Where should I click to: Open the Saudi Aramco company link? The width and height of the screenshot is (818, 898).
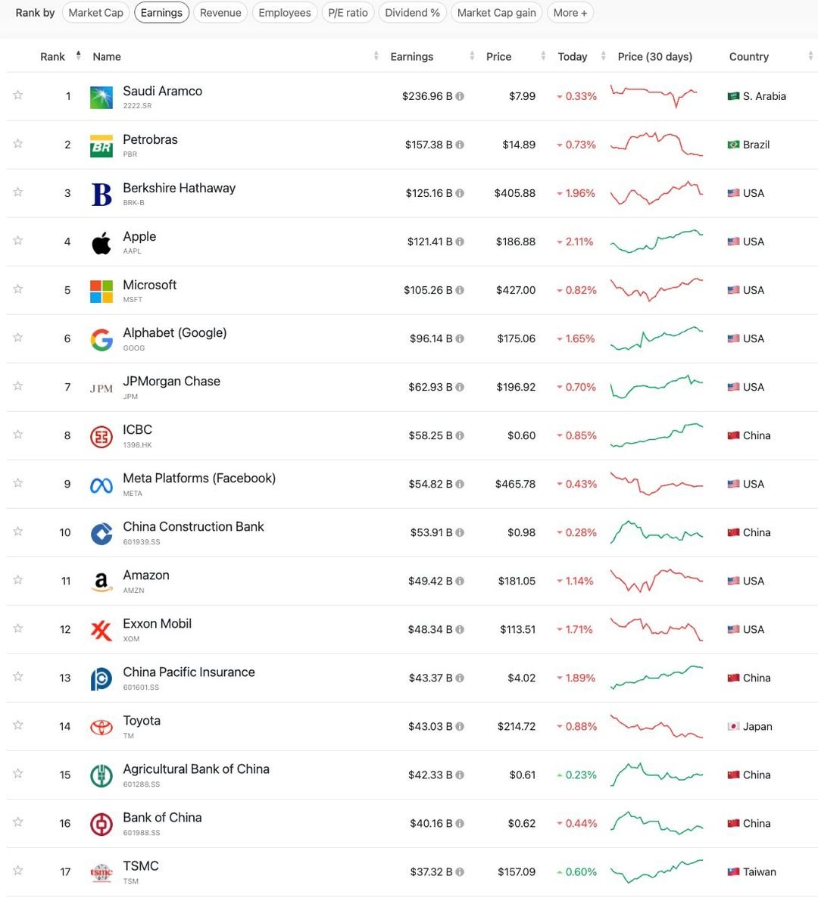click(x=163, y=91)
